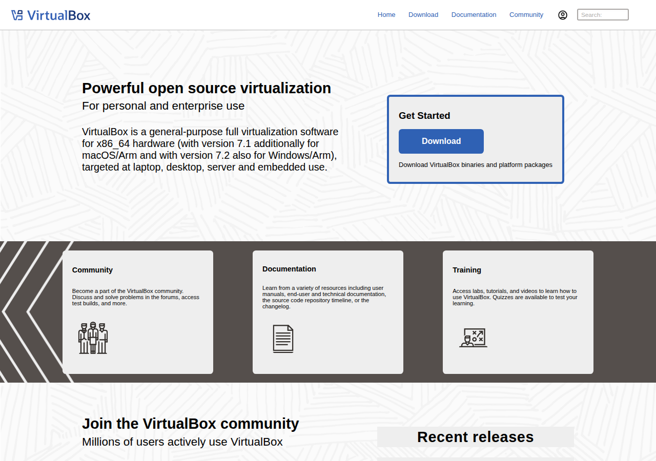Open the user account profile icon
The height and width of the screenshot is (461, 656).
[563, 15]
